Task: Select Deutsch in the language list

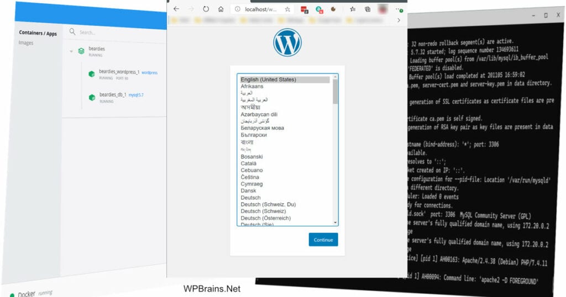Action: pos(250,198)
